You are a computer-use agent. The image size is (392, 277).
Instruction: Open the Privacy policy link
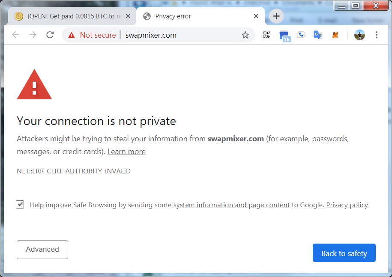tap(347, 205)
